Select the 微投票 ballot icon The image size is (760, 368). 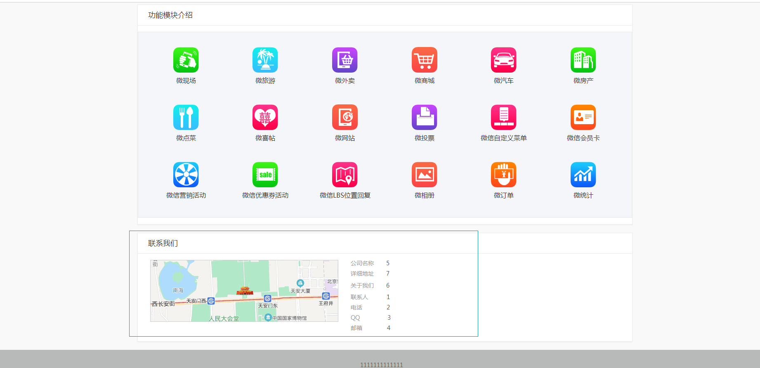point(425,117)
